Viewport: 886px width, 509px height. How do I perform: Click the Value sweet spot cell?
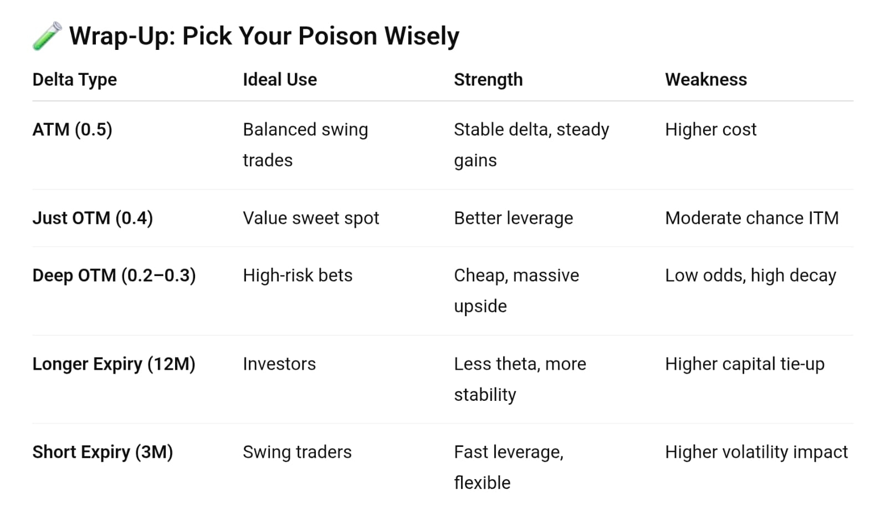[311, 218]
